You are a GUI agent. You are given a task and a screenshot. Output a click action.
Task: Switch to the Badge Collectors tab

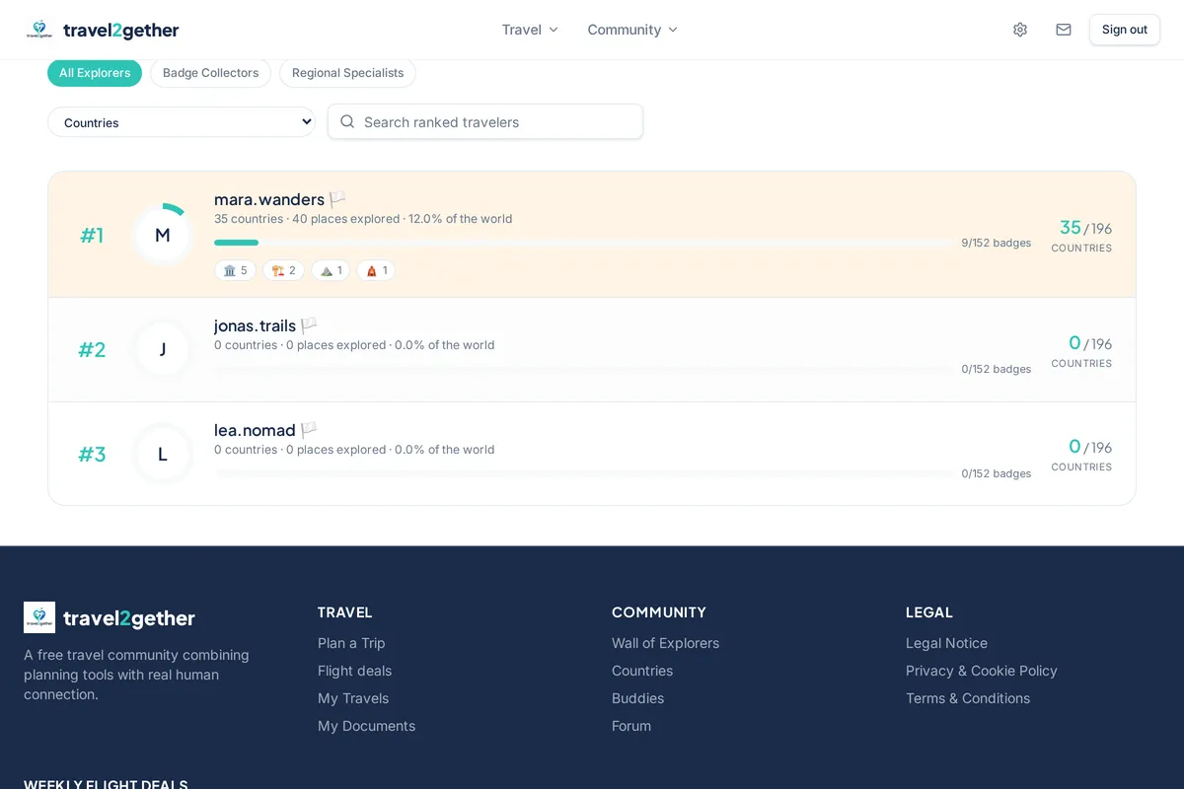pos(210,73)
